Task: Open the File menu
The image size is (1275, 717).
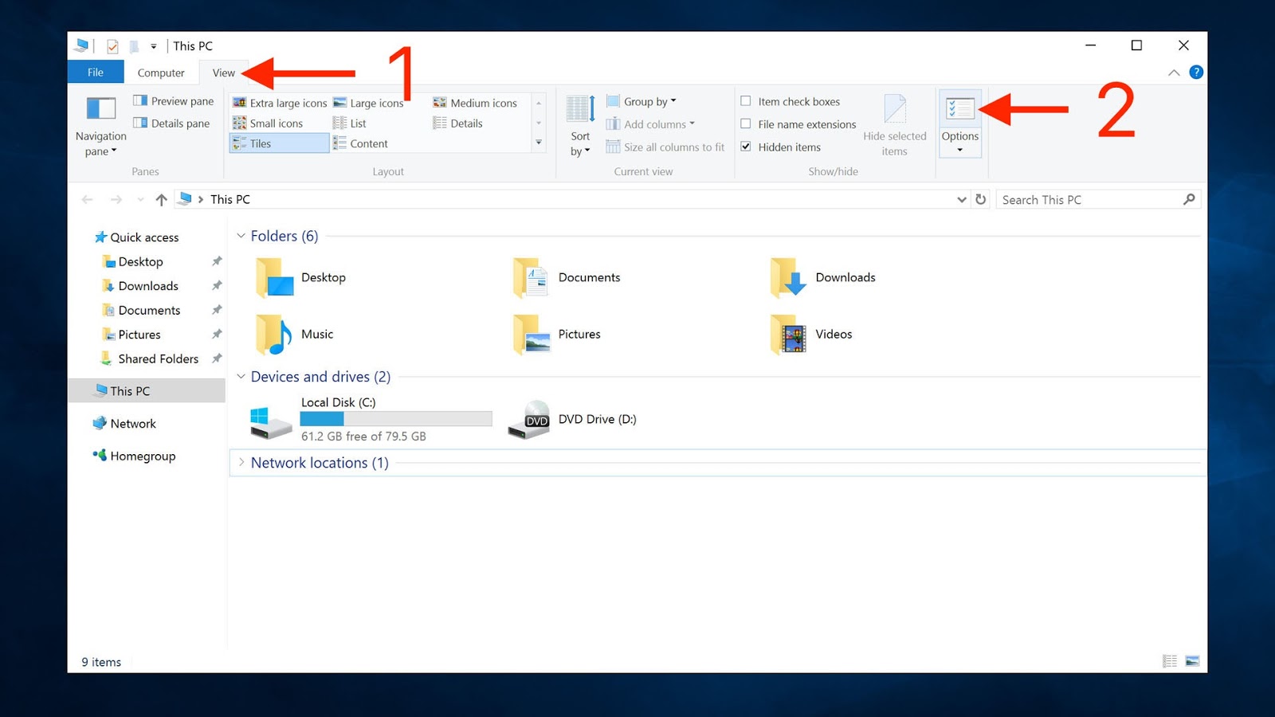Action: pyautogui.click(x=95, y=72)
